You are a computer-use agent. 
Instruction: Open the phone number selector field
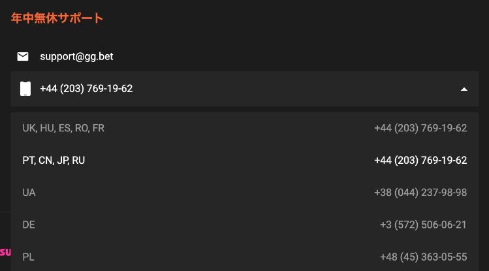(244, 89)
